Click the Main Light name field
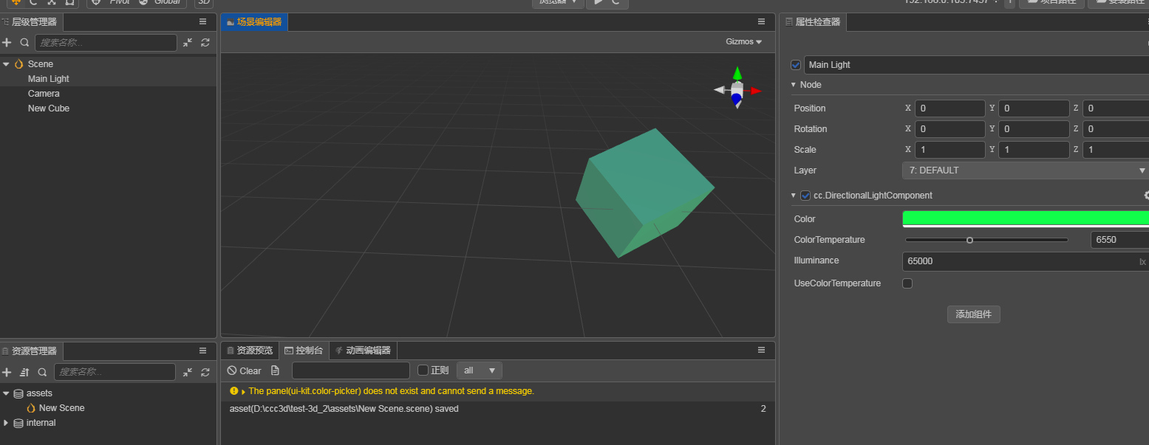 976,65
